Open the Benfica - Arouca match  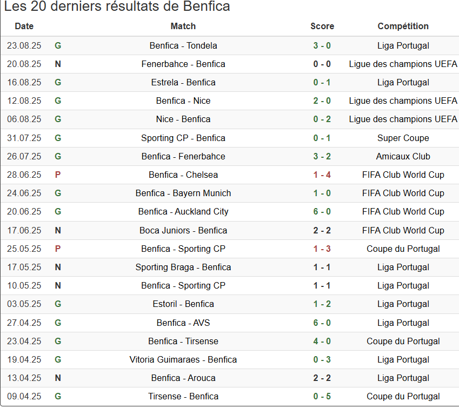pyautogui.click(x=183, y=378)
